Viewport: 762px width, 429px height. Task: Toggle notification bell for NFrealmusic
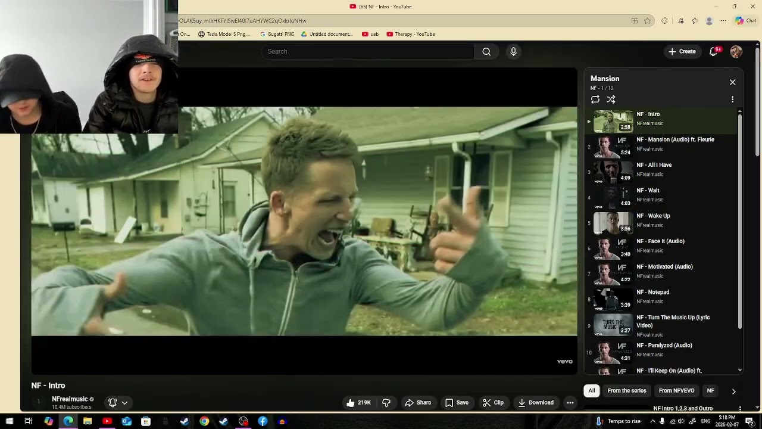tap(113, 403)
